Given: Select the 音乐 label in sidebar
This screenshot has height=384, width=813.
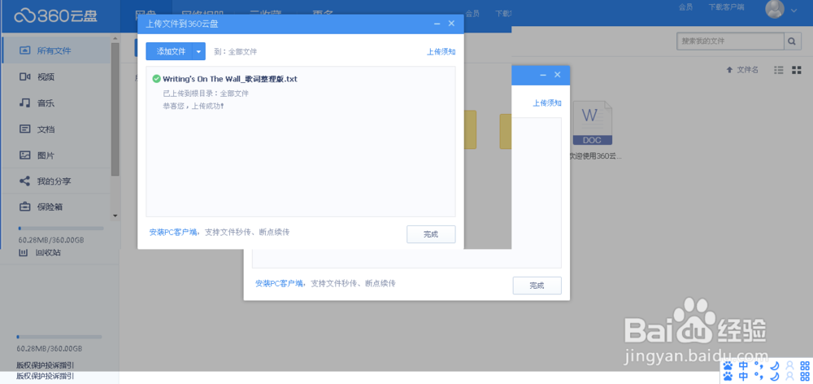Looking at the screenshot, I should [46, 103].
